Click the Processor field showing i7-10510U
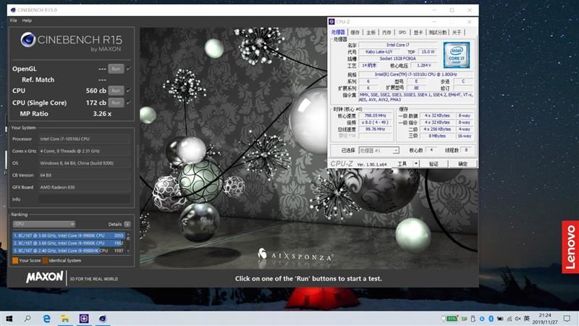Image resolution: width=579 pixels, height=326 pixels. pos(84,139)
